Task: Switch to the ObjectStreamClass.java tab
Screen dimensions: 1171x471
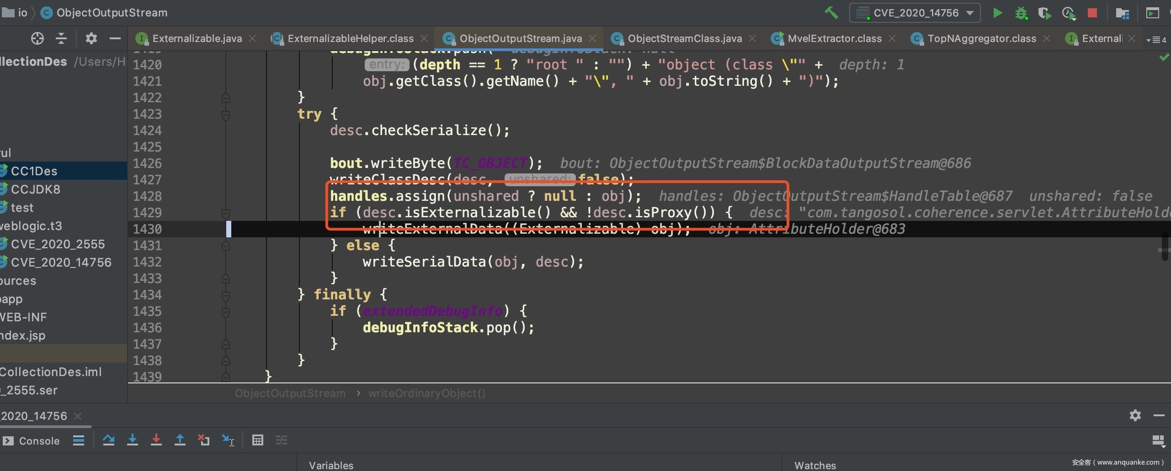Action: click(x=684, y=38)
